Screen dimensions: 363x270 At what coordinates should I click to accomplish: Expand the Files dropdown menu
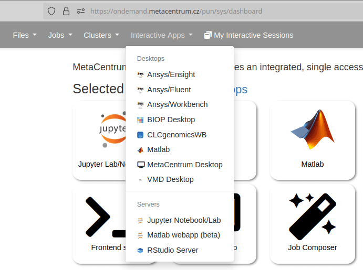(25, 35)
